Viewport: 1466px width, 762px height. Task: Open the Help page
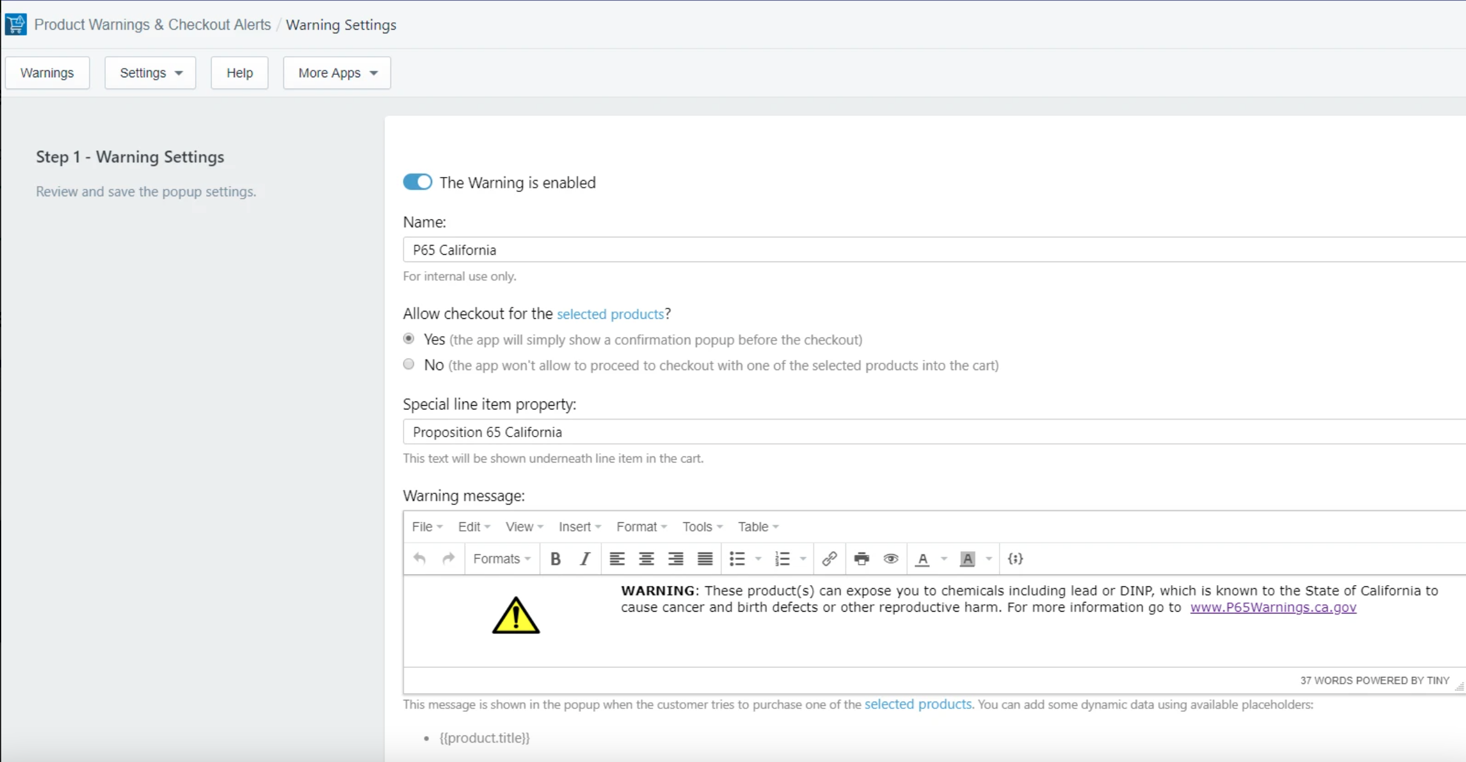coord(239,72)
